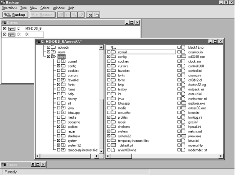The image size is (235, 175).
Task: Click the history folder icon in file list
Action: [x=113, y=89]
